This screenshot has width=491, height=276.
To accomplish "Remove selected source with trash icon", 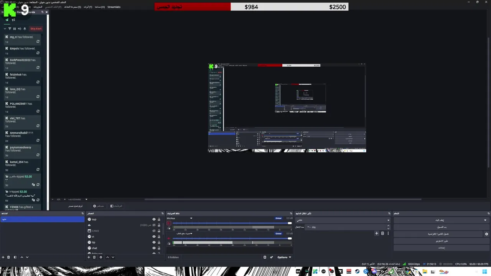I will tap(94, 257).
